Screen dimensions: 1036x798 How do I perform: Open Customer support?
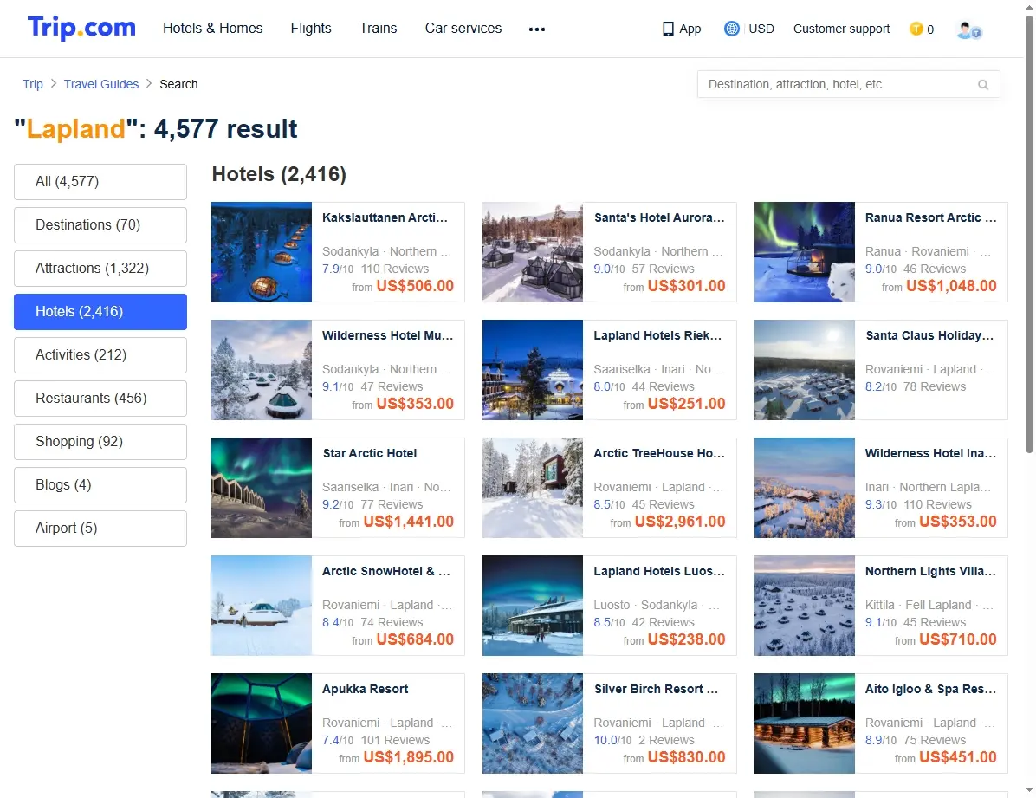click(841, 29)
